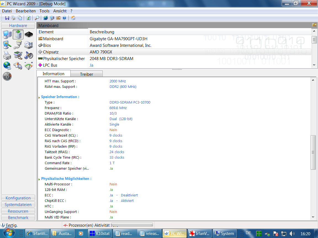Click scroll-up arrow of the information pane
This screenshot has width=318, height=238.
(x=313, y=80)
